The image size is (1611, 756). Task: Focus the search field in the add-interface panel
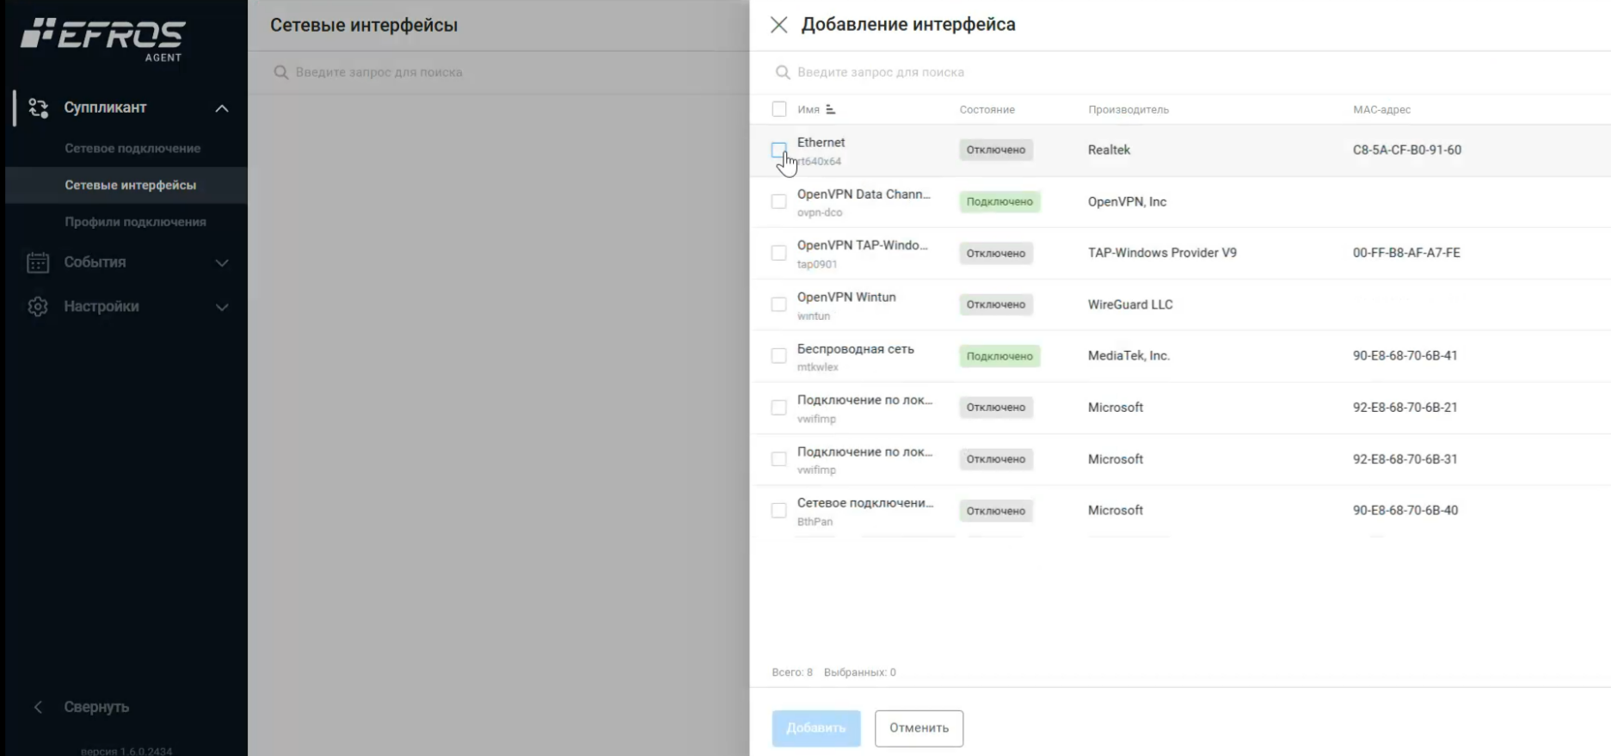click(1032, 72)
